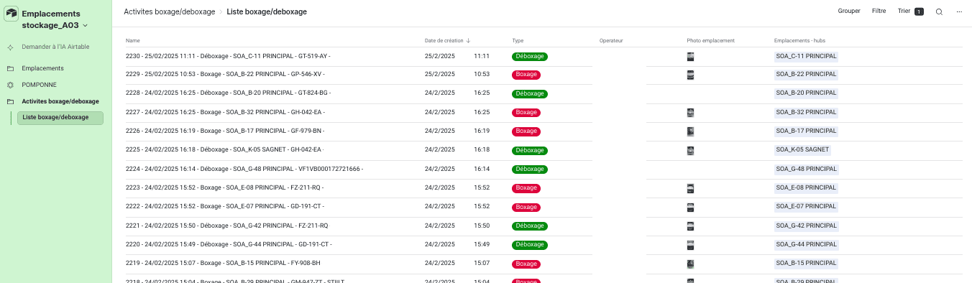Click the folder icon next to Emplacements

pos(10,68)
